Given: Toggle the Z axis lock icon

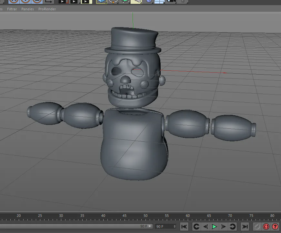Looking at the screenshot, I should pos(37,1).
